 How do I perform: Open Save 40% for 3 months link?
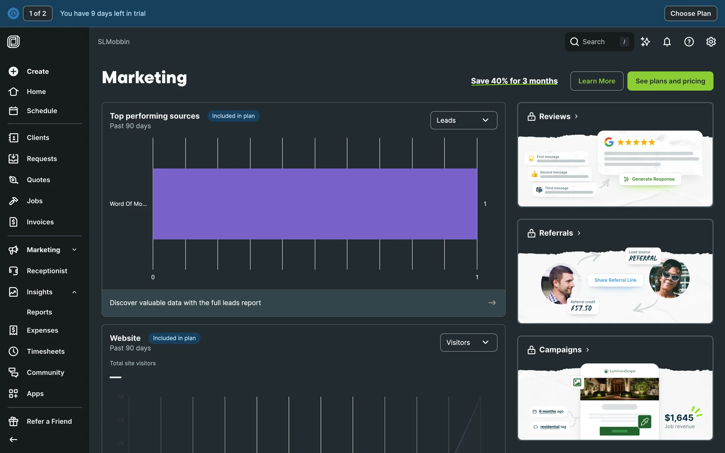point(514,81)
